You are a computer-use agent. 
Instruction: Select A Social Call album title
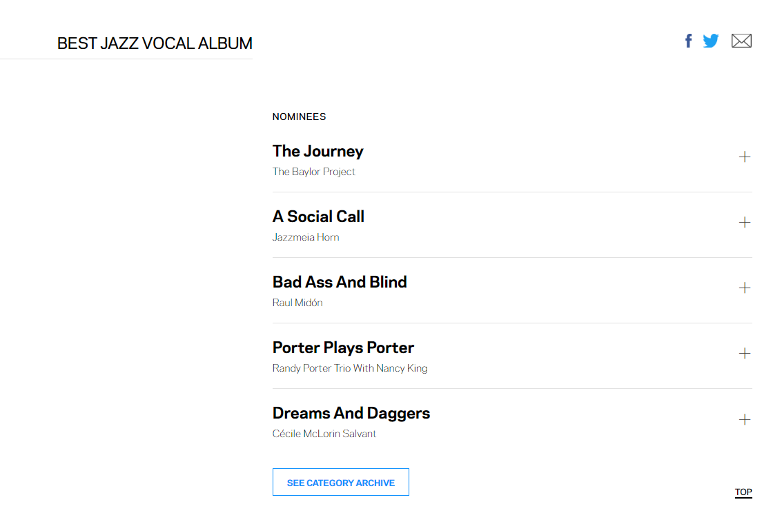tap(318, 217)
